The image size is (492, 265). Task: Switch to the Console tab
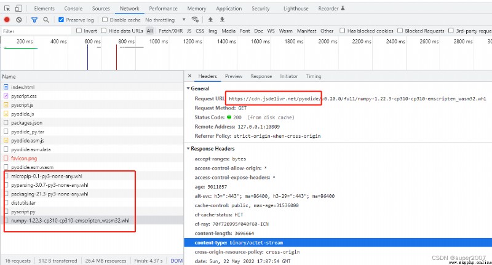coord(73,9)
